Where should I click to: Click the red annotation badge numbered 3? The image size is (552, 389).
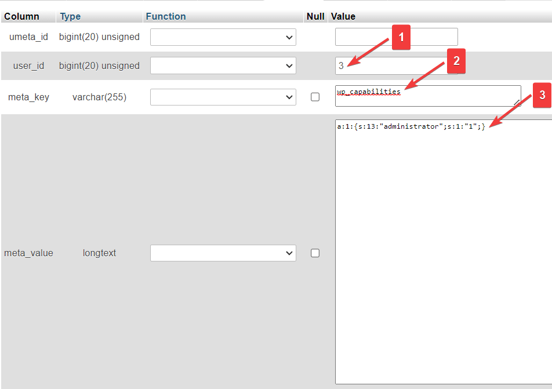543,96
